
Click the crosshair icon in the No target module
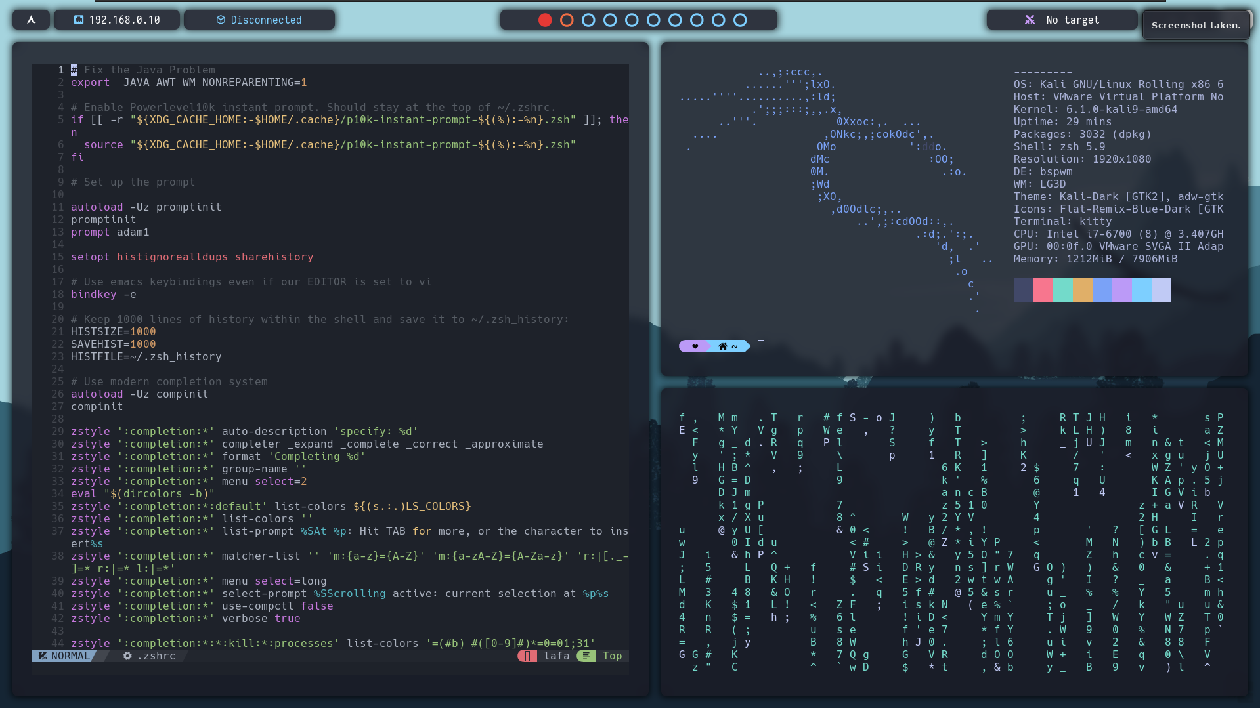[1032, 20]
